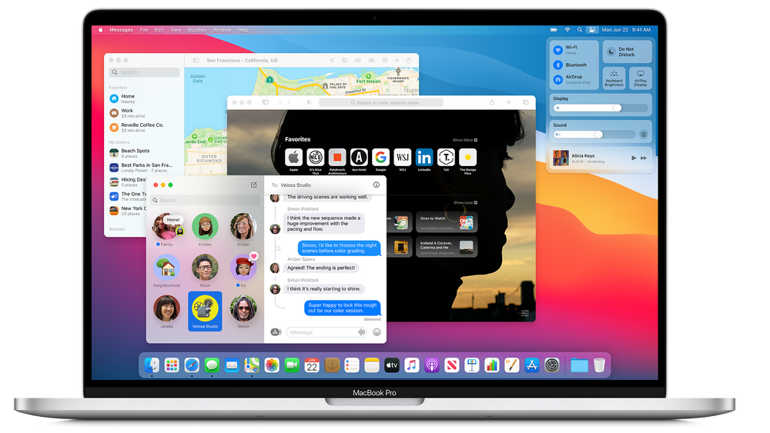Open Wi-Fi status menu in menu bar
The image size is (770, 433).
[567, 30]
